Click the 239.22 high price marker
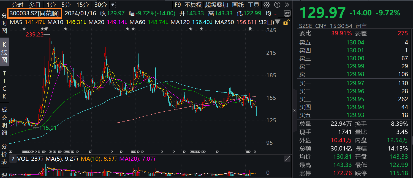 pyautogui.click(x=35, y=35)
